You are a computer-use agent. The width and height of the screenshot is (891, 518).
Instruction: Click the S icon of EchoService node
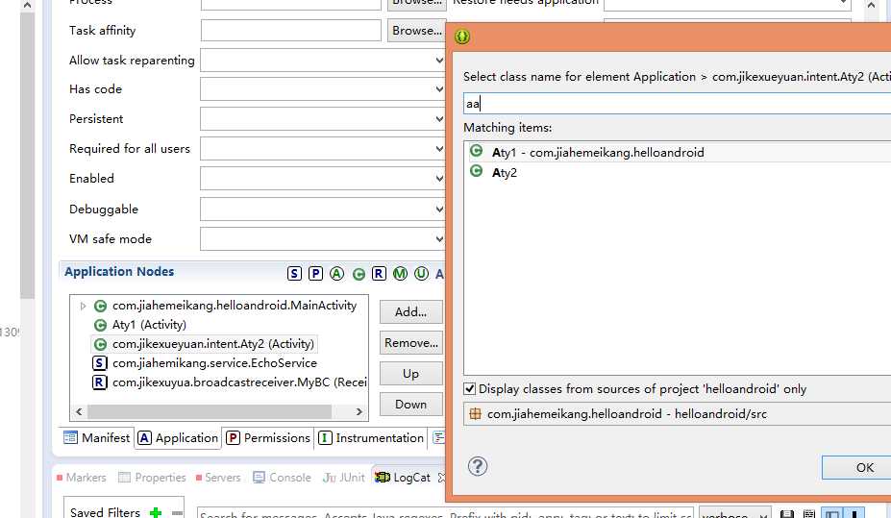(x=99, y=363)
